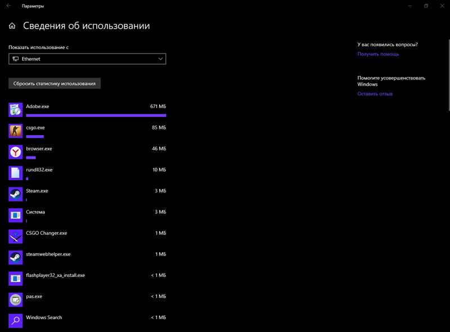Viewport: 450px width, 332px height.
Task: Click the 46 МБ usage value
Action: [x=159, y=149]
